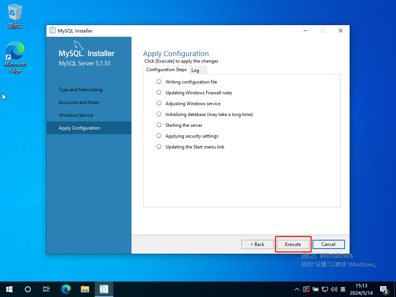Launch Microsoft Edge from the taskbar
This screenshot has height=297, width=396.
[67, 289]
